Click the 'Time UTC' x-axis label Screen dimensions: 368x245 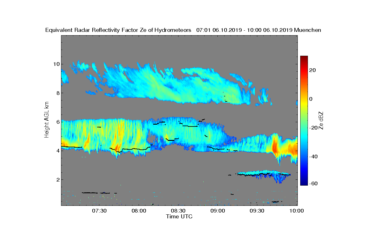tap(179, 217)
